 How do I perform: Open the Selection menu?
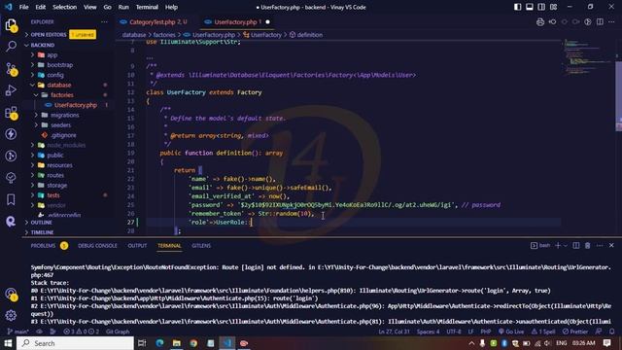click(x=65, y=7)
